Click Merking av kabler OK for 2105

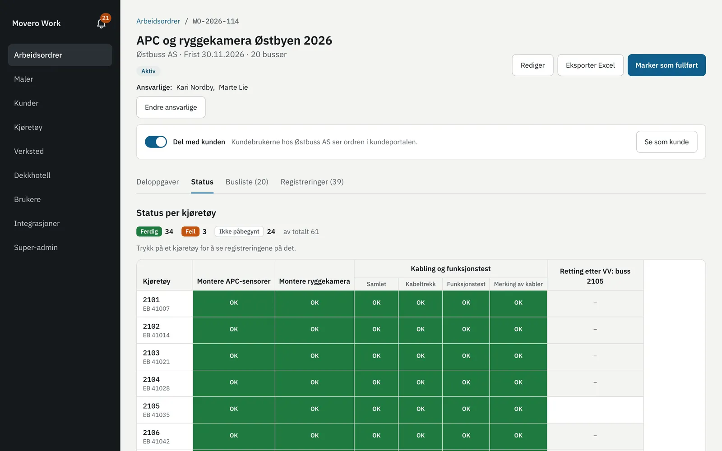point(518,410)
